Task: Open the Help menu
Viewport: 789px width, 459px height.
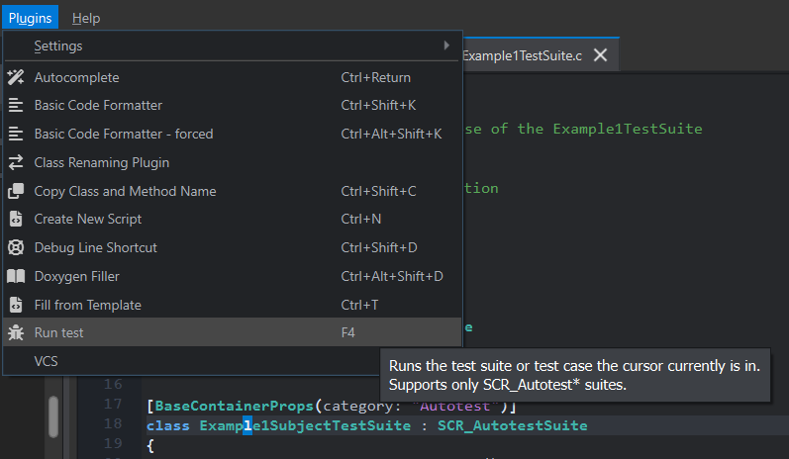Action: 86,18
